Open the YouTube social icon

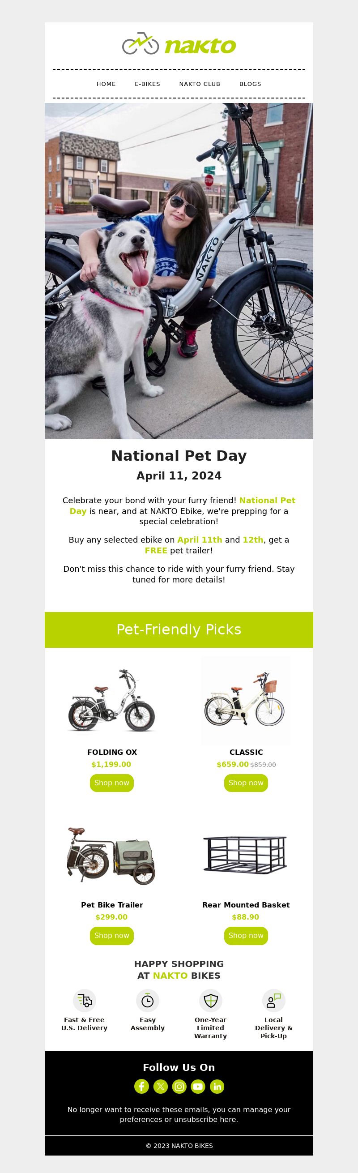click(198, 1087)
